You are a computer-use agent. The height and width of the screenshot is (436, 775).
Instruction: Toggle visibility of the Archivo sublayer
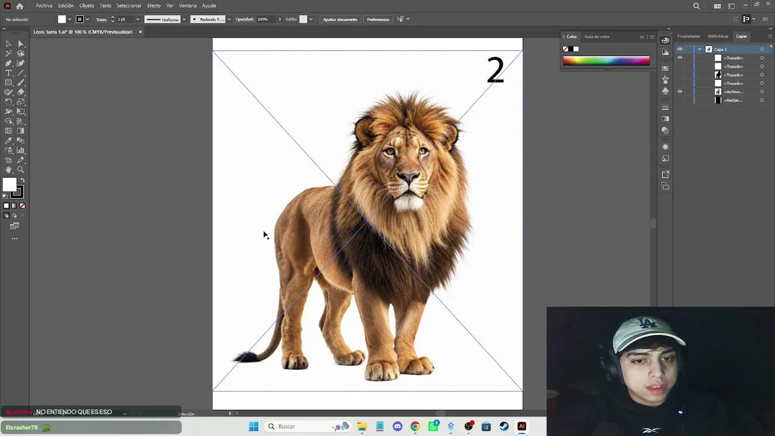click(680, 91)
